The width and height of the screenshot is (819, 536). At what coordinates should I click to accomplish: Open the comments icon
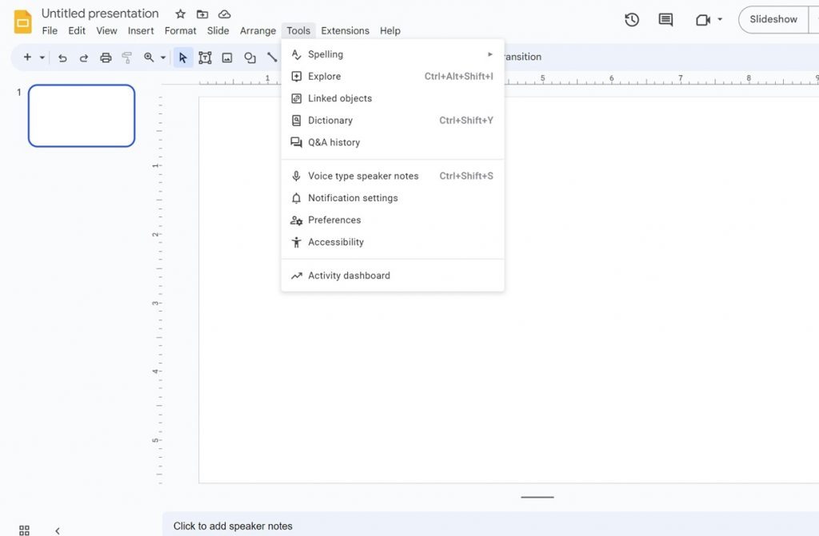(665, 19)
